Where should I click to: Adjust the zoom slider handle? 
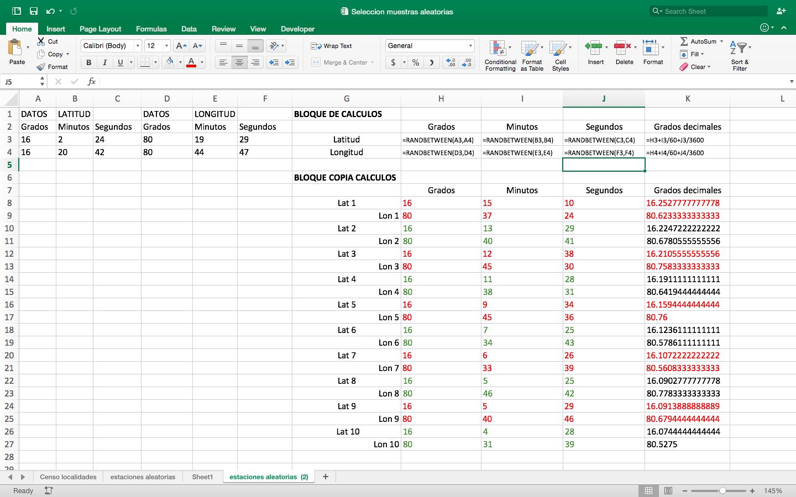[722, 490]
